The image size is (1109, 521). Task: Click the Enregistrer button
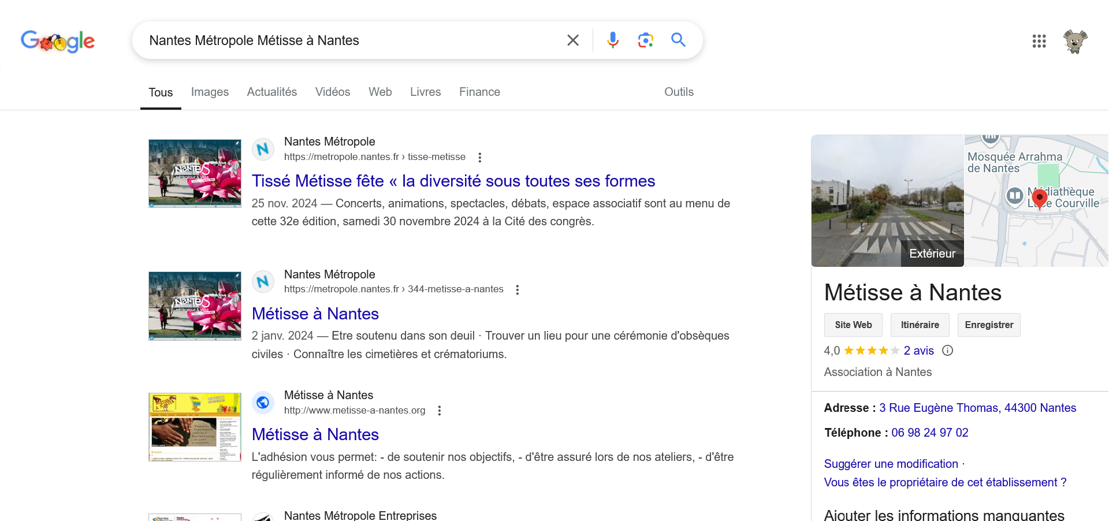[x=989, y=325]
